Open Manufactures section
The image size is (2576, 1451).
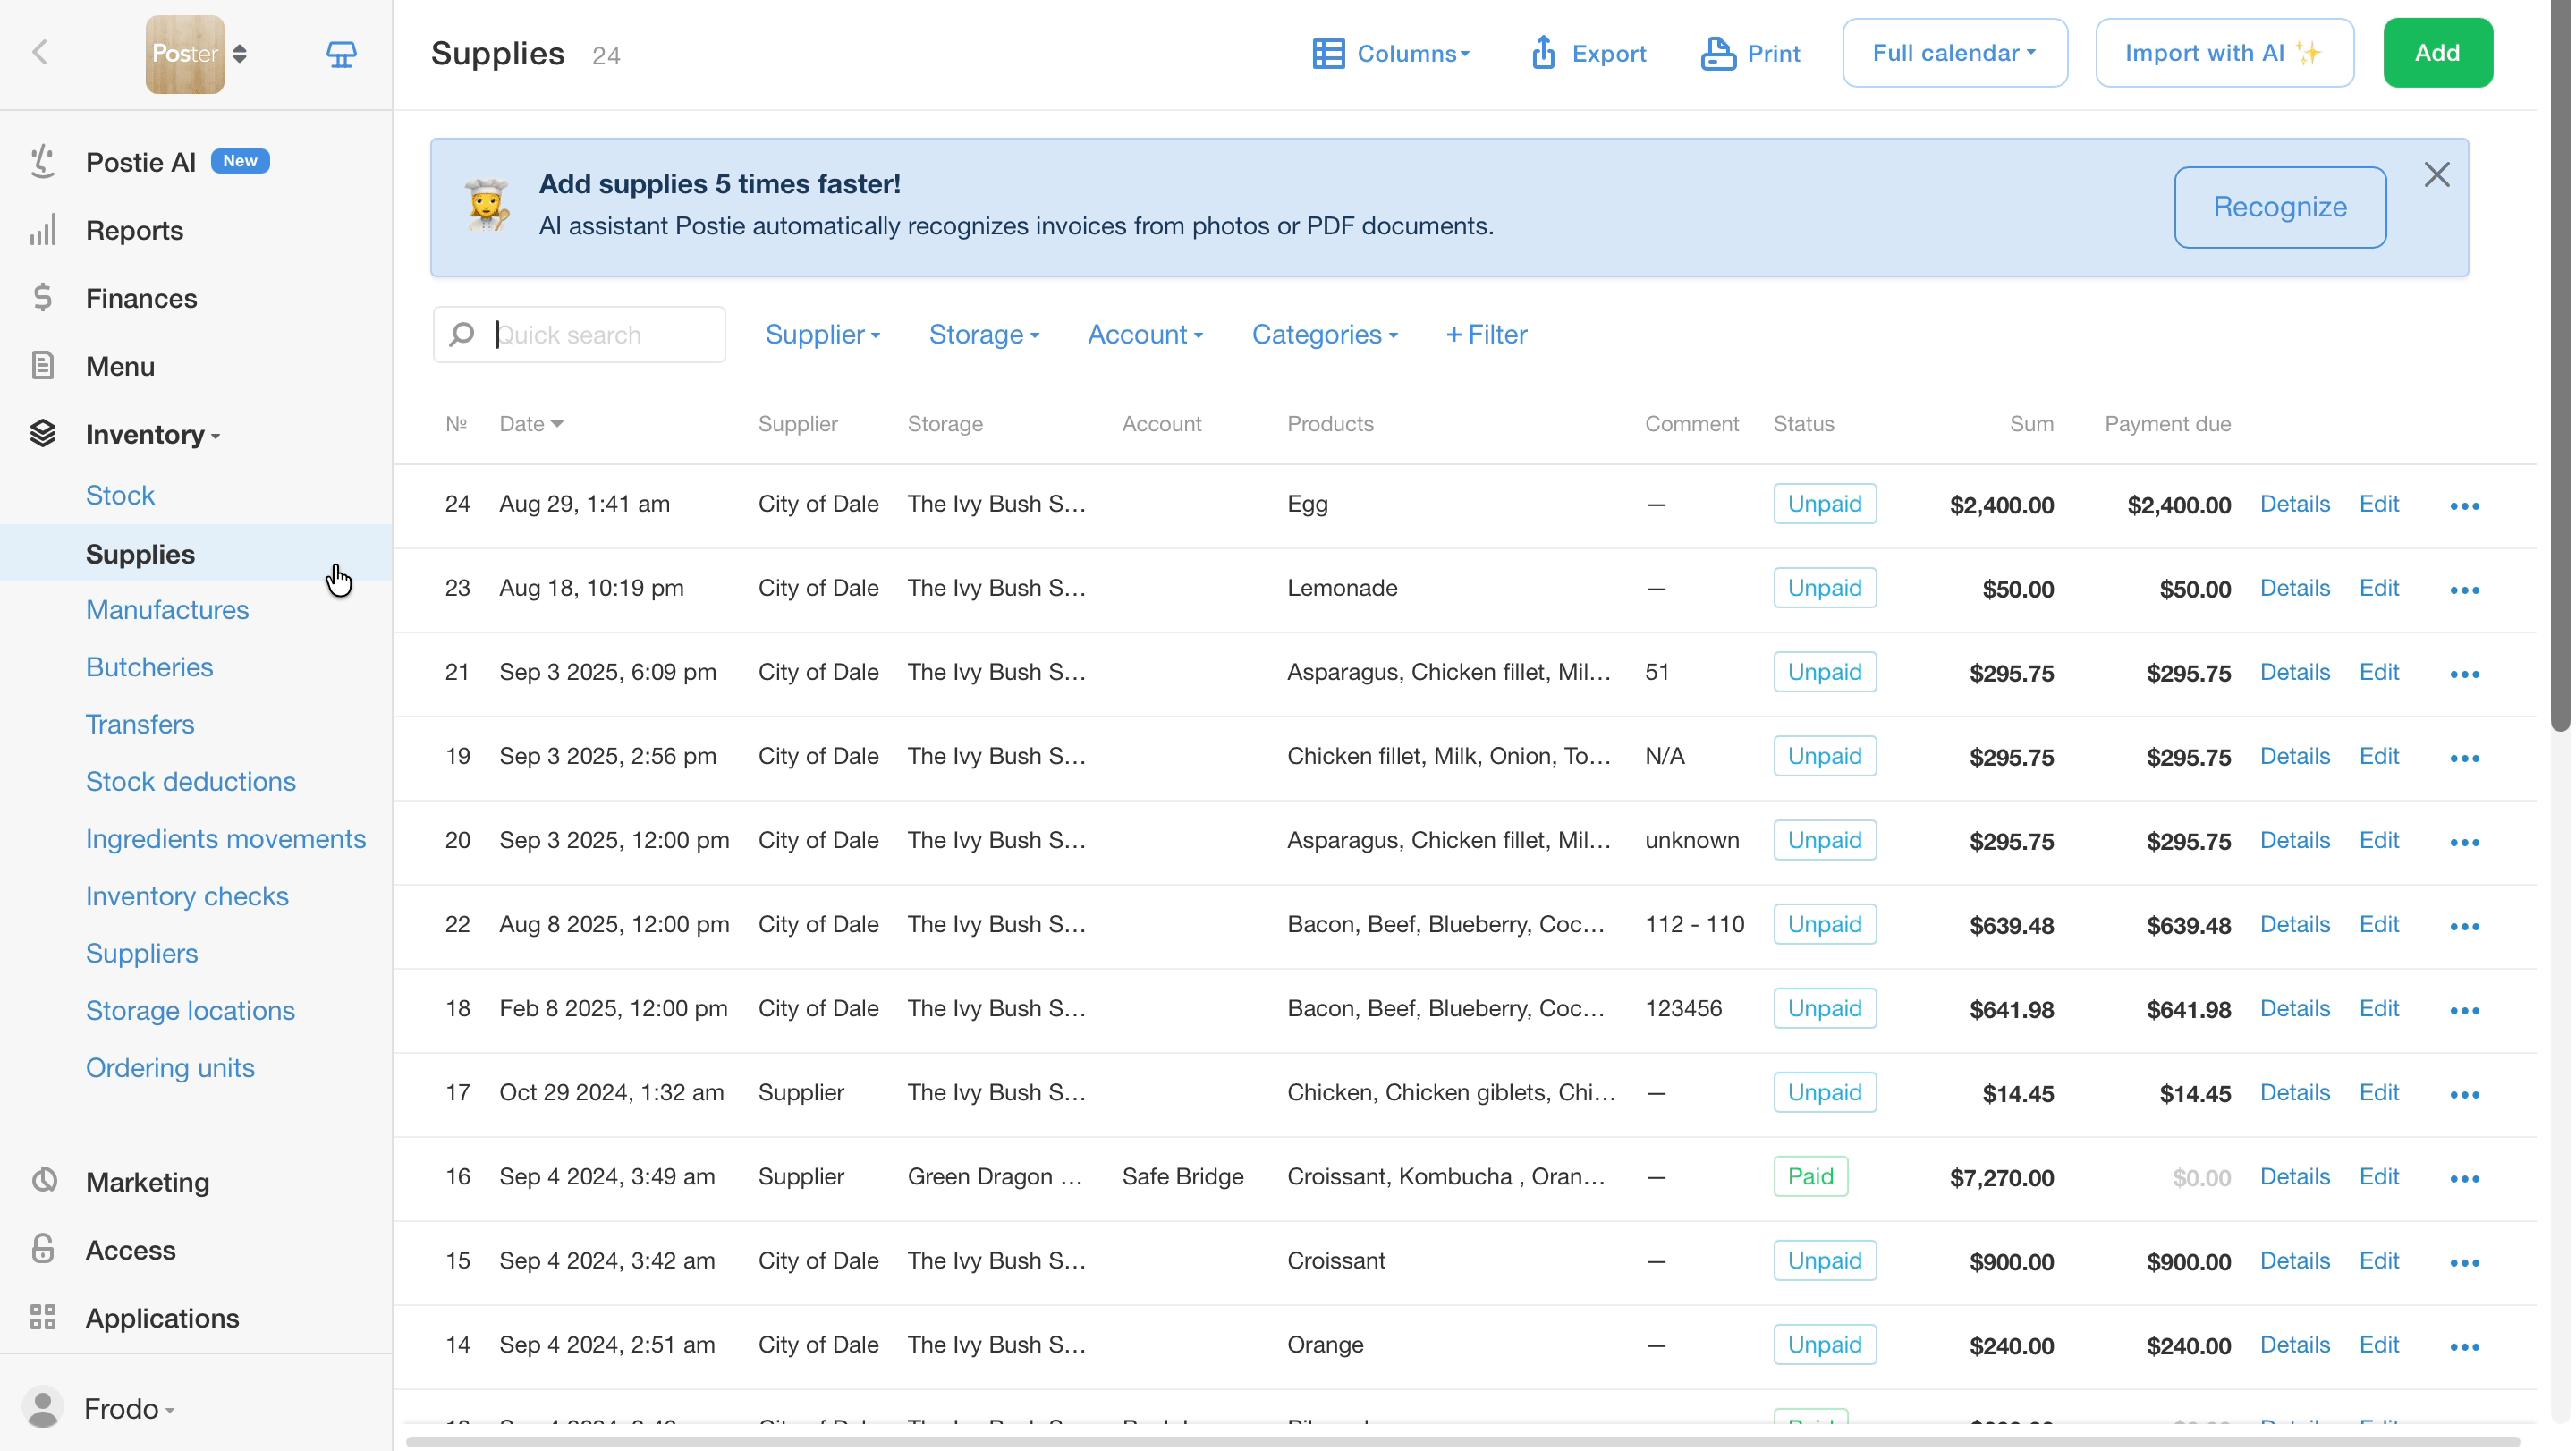[x=167, y=610]
